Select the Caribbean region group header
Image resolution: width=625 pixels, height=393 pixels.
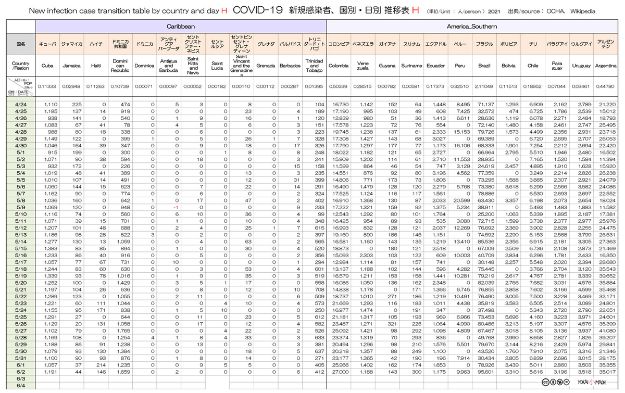point(181,26)
